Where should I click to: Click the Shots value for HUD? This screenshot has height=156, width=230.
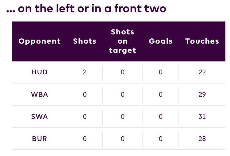[x=85, y=72]
